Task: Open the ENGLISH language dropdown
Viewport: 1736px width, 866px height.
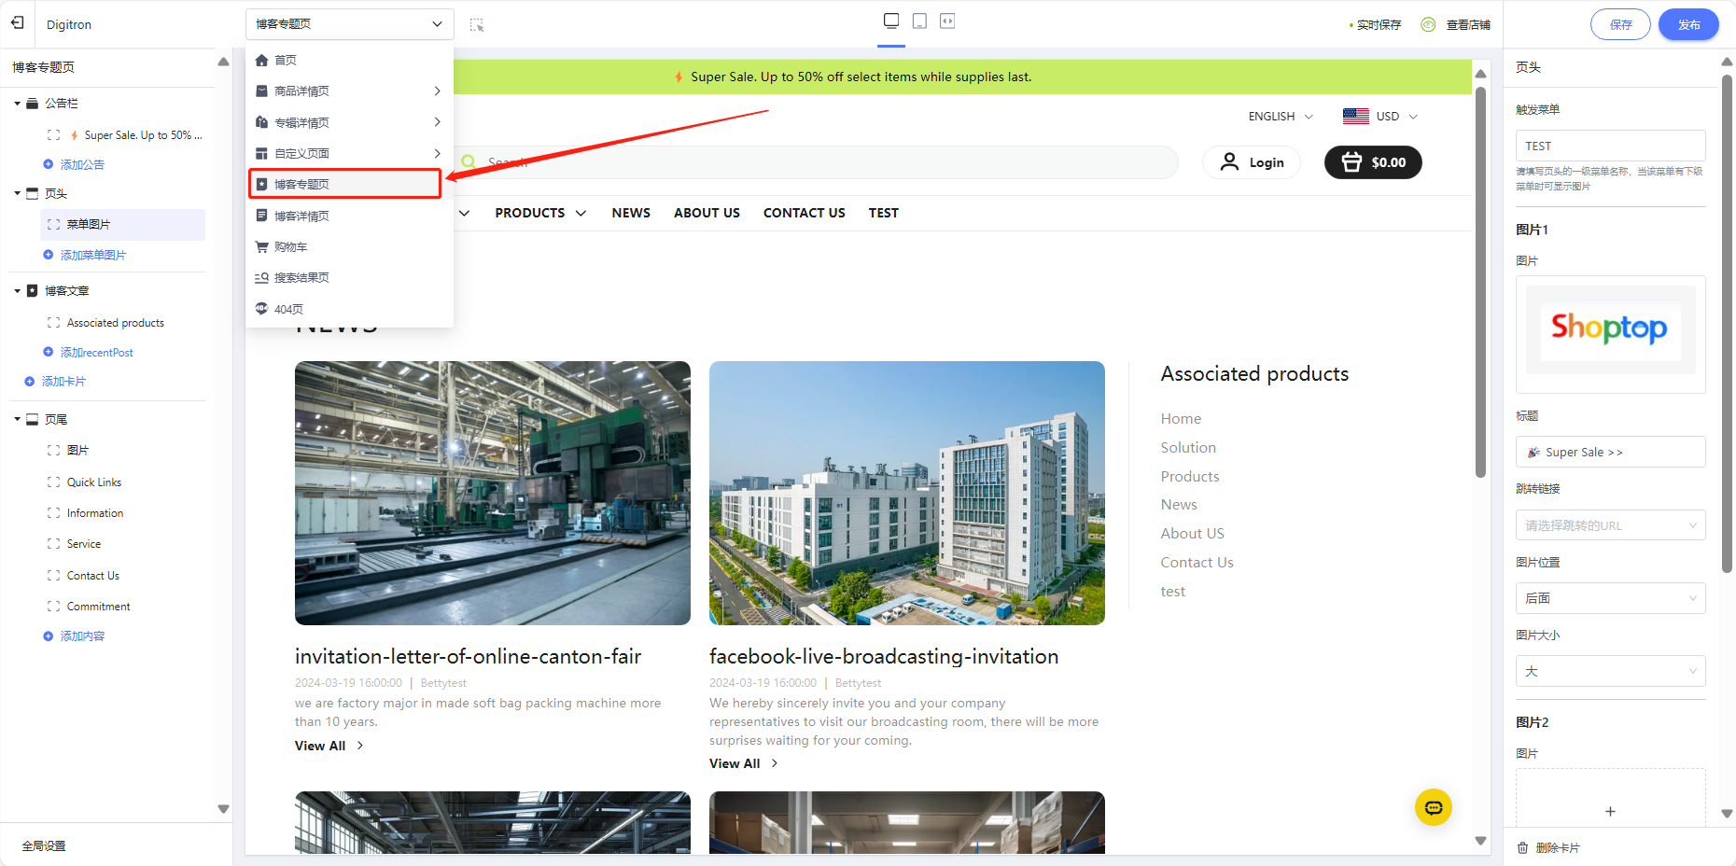Action: click(1281, 117)
